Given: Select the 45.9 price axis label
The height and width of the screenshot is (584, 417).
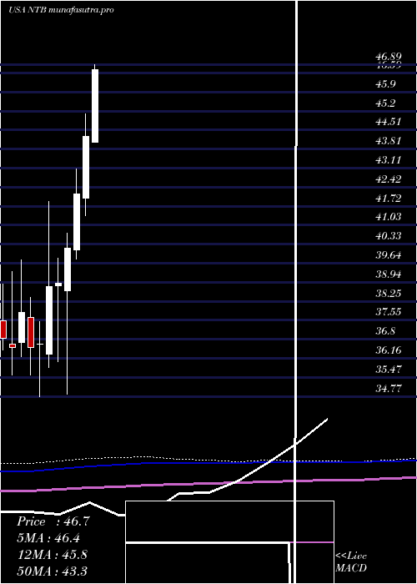Looking at the screenshot, I should (385, 84).
